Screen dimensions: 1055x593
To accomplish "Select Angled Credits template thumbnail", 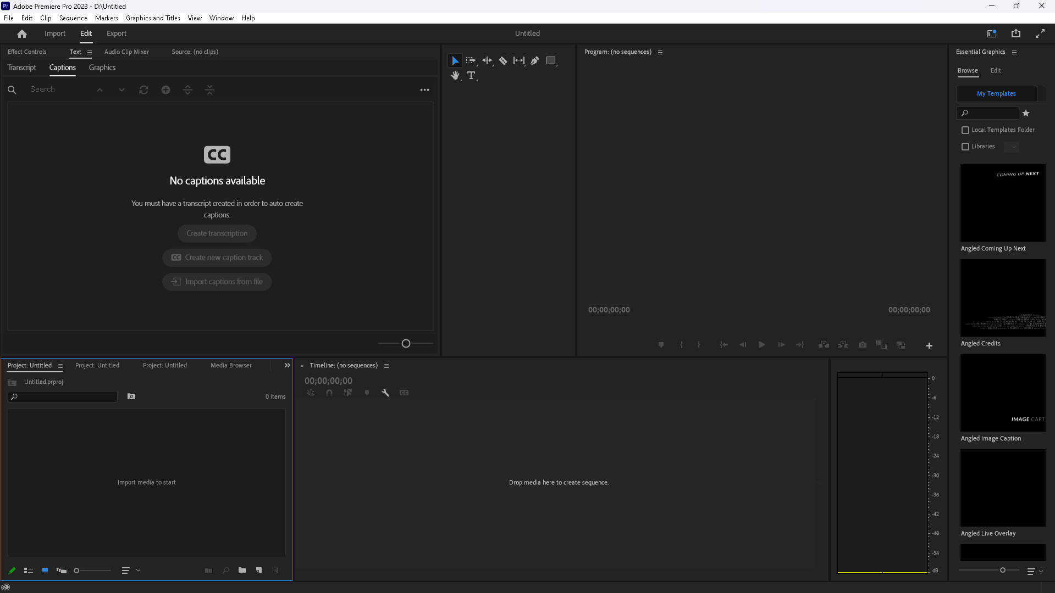I will point(1003,298).
